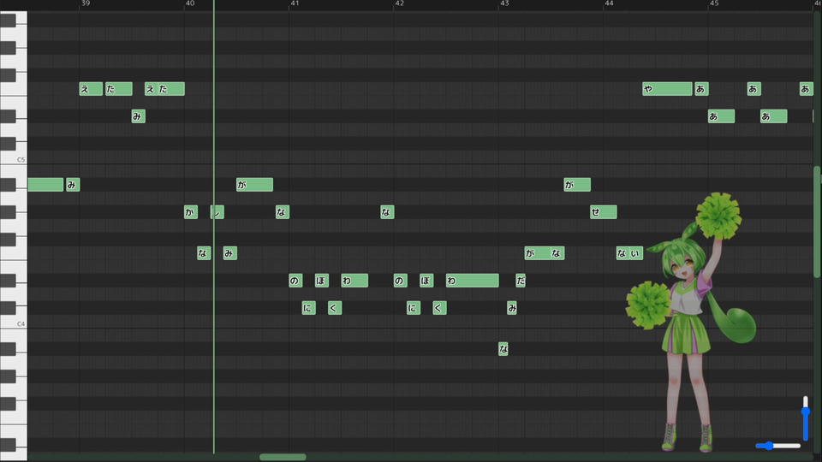This screenshot has width=822, height=462.
Task: Click the horizontal scrollbar thumb
Action: coord(283,457)
